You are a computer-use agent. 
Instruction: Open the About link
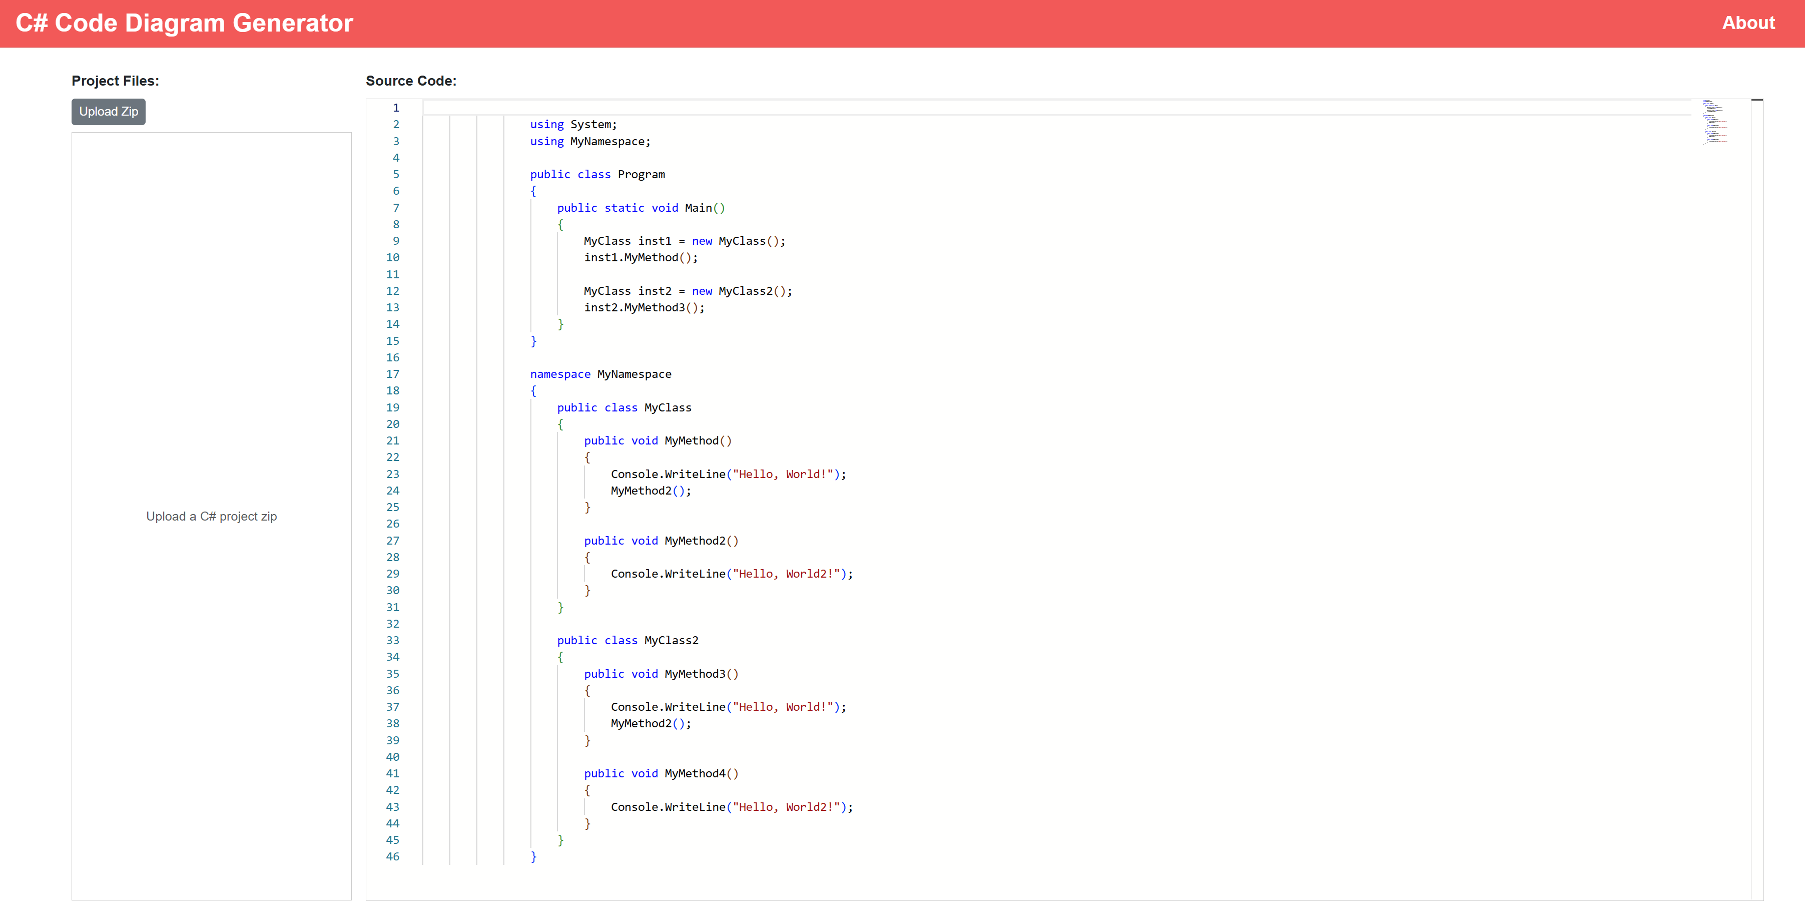(x=1748, y=23)
